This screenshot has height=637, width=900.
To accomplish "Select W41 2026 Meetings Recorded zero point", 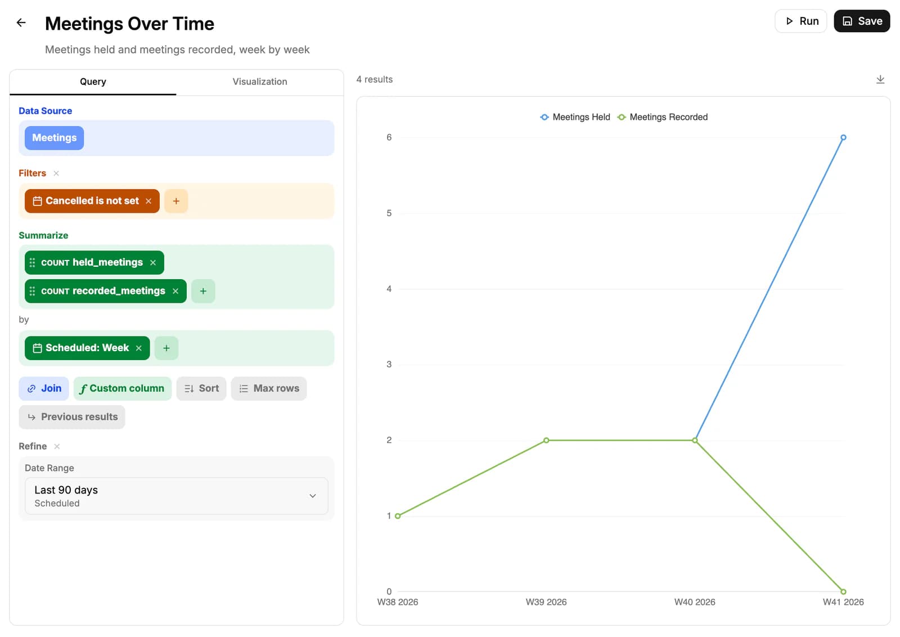I will tap(843, 591).
